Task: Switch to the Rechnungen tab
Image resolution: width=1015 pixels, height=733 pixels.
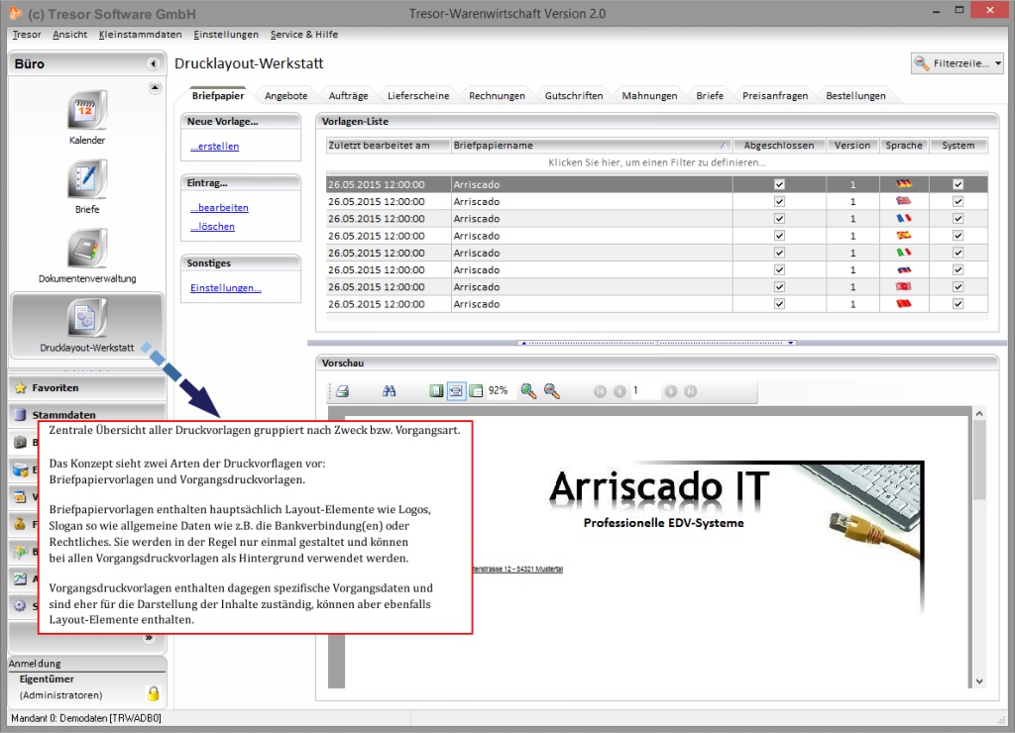Action: (x=497, y=96)
